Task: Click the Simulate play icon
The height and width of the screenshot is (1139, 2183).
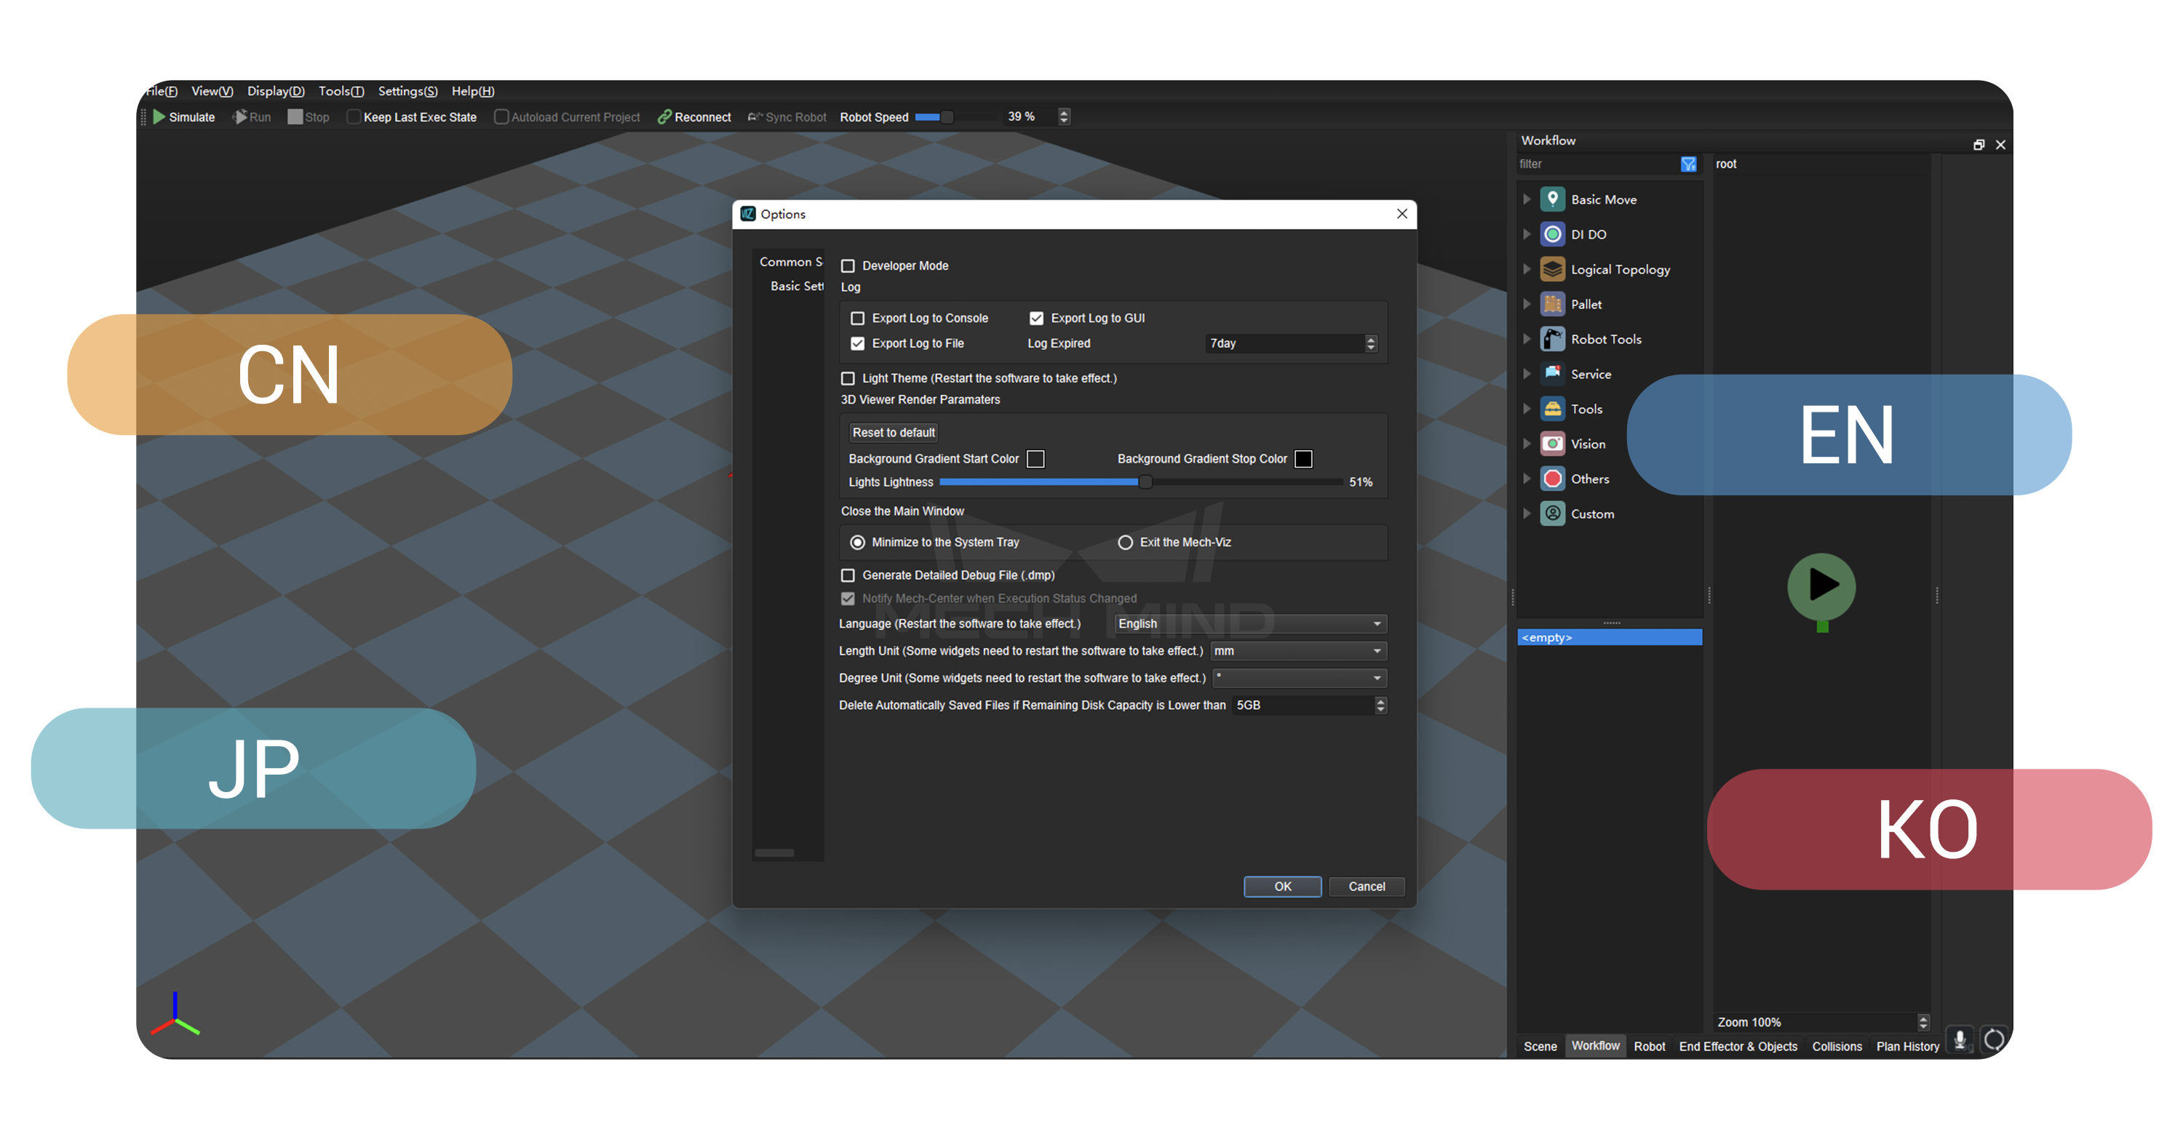Action: [160, 117]
